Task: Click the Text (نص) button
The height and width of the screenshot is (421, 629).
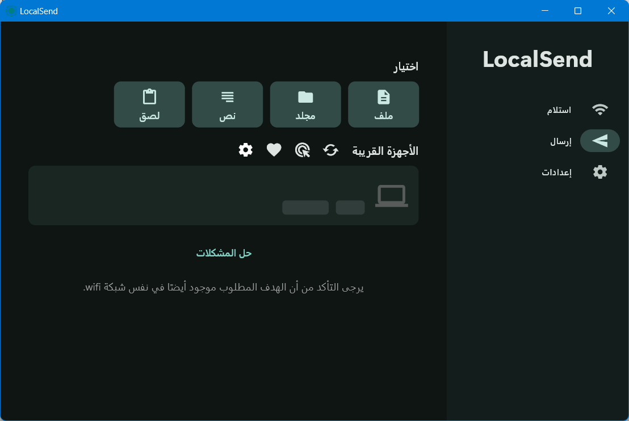Action: pos(228,104)
